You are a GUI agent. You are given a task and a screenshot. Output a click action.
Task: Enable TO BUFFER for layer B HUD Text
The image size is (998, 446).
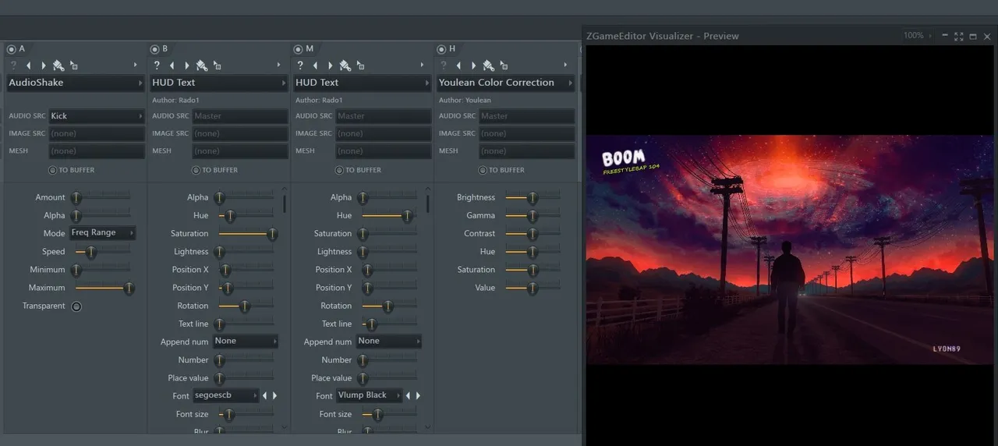pyautogui.click(x=196, y=170)
